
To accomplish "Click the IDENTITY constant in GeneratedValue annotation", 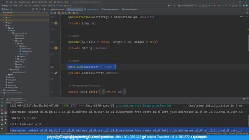I will click(146, 17).
